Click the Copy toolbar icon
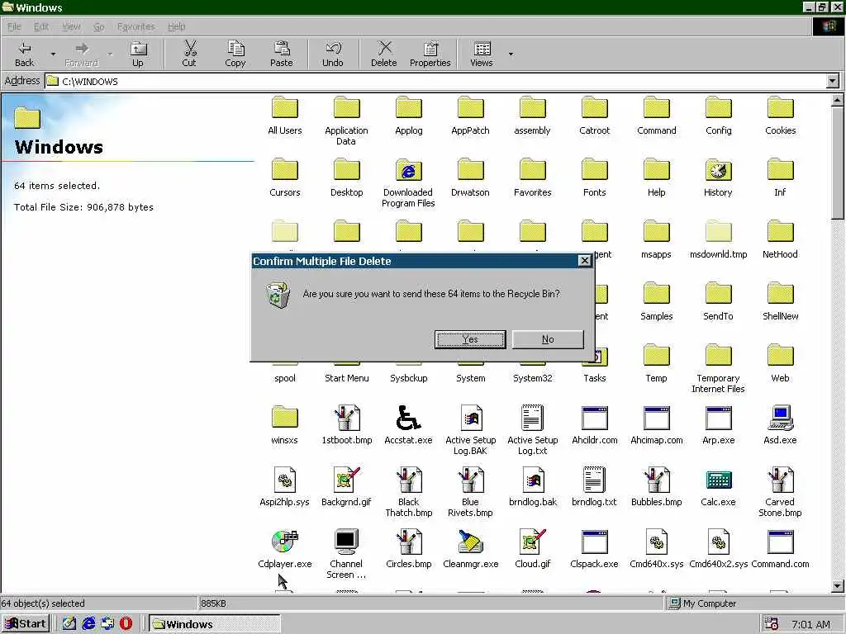The height and width of the screenshot is (634, 846). pos(235,49)
